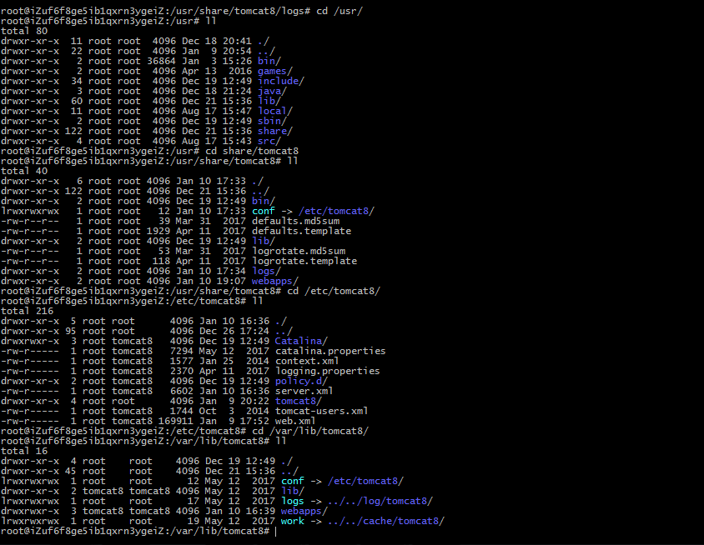The width and height of the screenshot is (704, 545).
Task: Select the 'cd share/tomcat8' command text
Action: pos(251,151)
